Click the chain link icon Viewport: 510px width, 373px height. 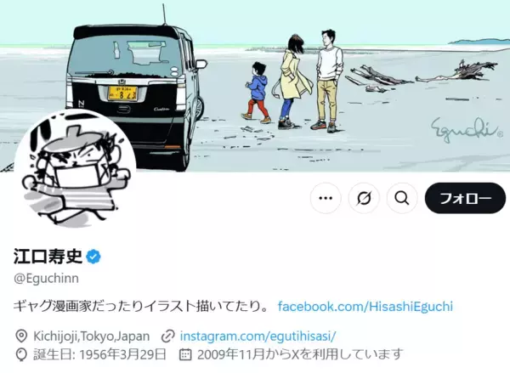(168, 336)
